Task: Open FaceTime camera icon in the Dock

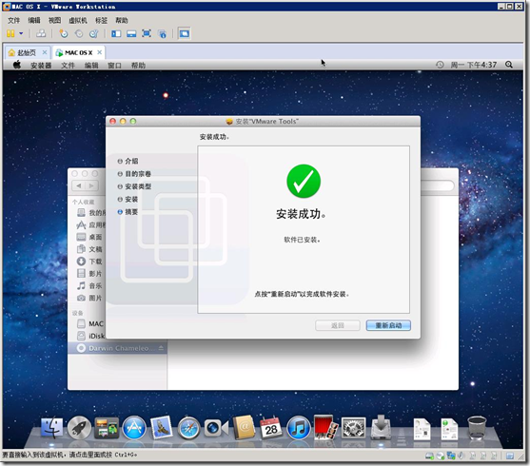Action: pos(216,428)
